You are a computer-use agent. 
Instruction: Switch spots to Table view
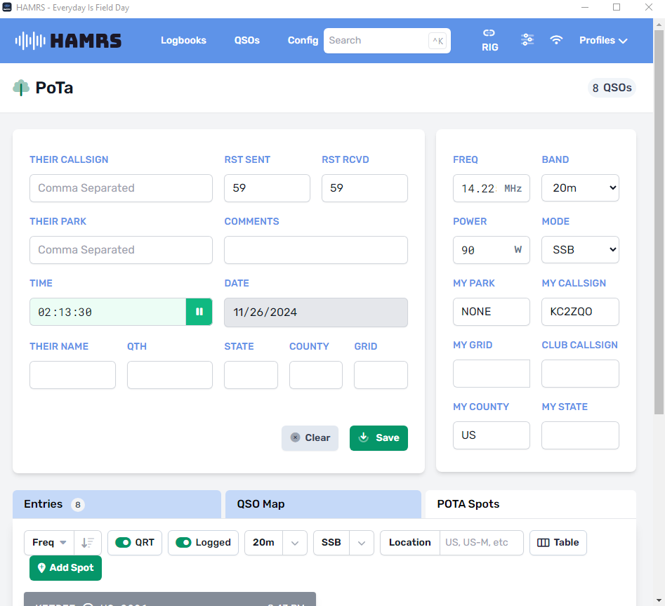pos(558,542)
